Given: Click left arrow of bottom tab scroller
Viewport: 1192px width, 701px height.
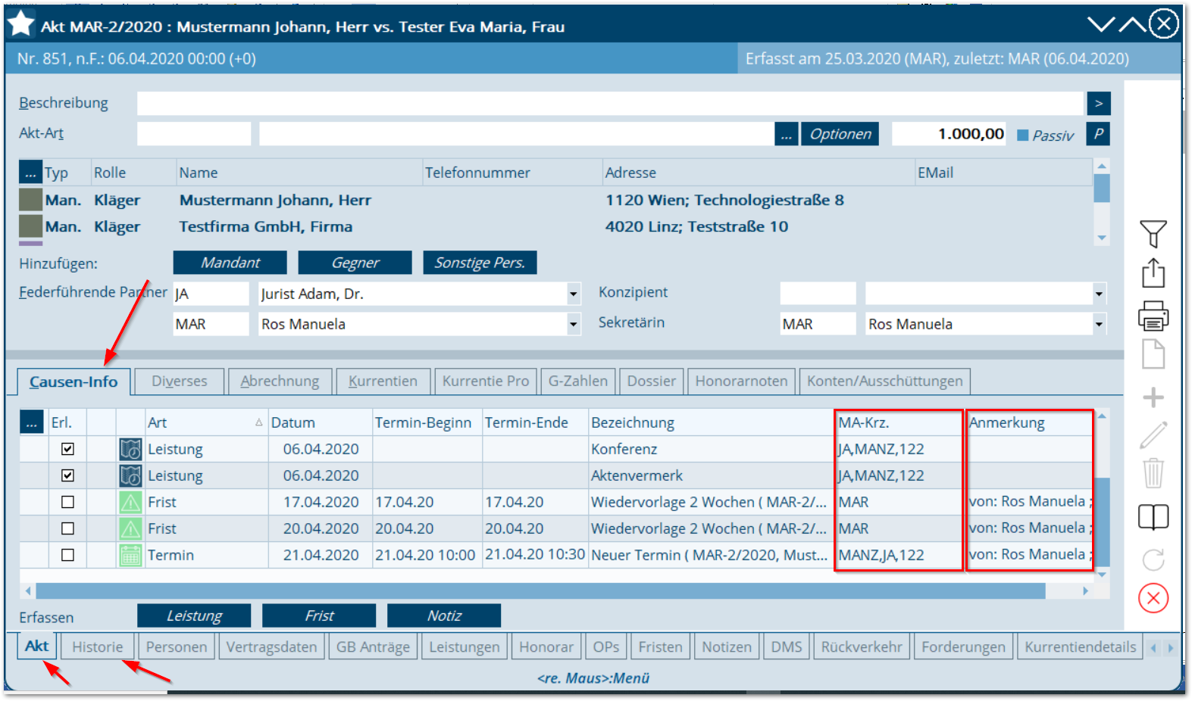Looking at the screenshot, I should 1153,648.
